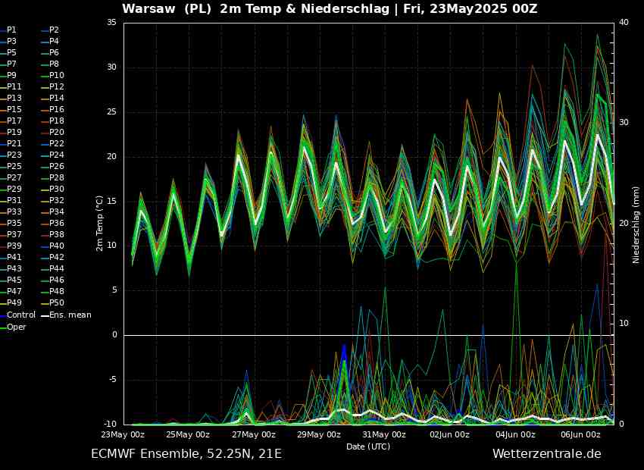Click the 06Jun 00z axis tick

pos(579,434)
